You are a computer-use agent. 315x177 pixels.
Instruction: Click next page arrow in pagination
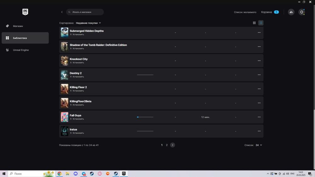(x=173, y=145)
